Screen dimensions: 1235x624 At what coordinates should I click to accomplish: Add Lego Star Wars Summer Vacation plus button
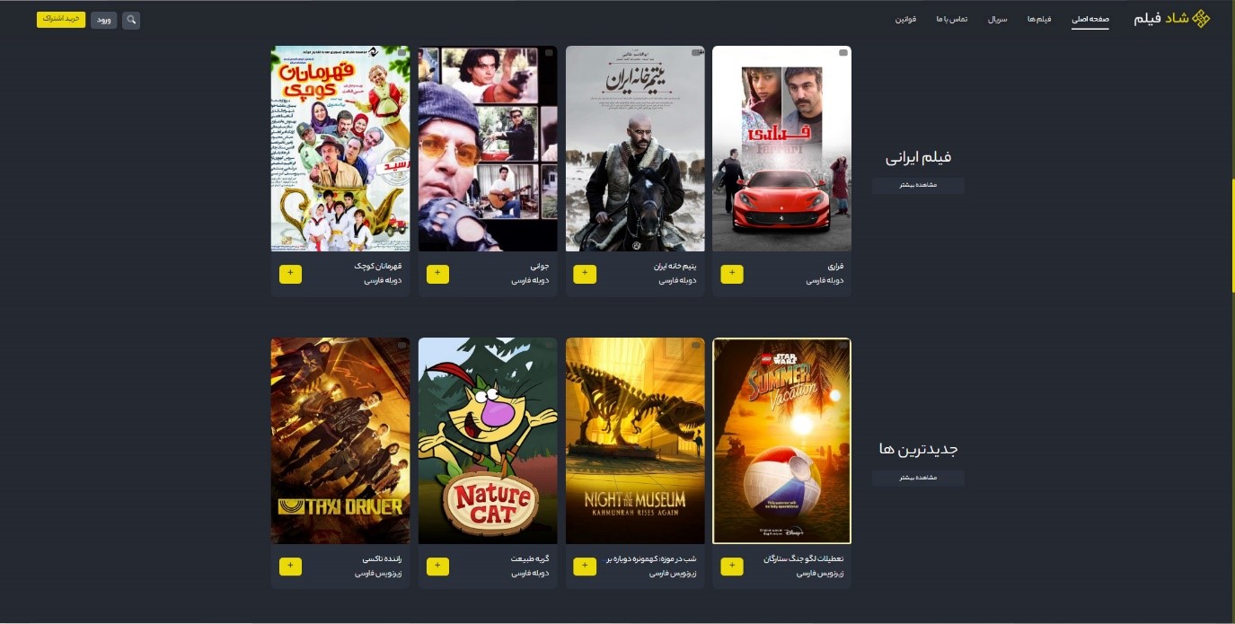tap(732, 567)
